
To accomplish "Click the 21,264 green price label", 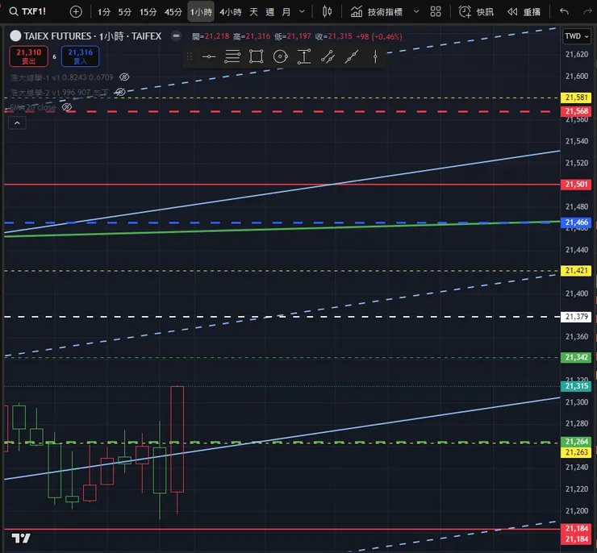I will pos(576,441).
